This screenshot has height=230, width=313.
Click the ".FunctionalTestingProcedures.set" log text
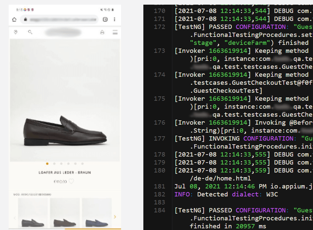[251, 35]
